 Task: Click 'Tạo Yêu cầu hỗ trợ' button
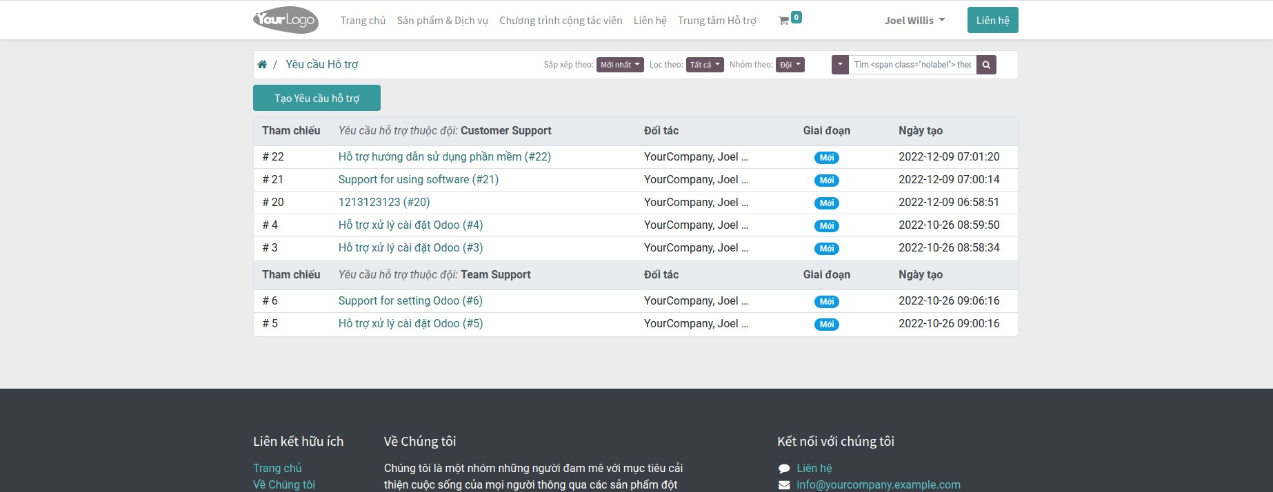pos(317,98)
